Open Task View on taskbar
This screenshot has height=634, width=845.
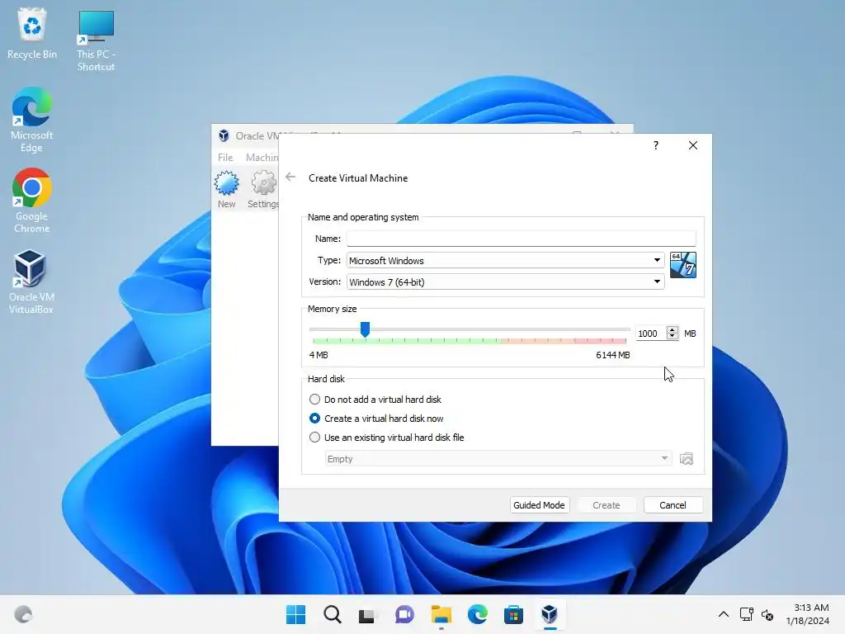[x=367, y=614]
